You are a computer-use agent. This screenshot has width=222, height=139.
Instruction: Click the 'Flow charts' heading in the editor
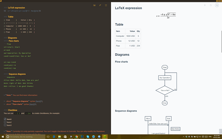[x=14, y=41]
